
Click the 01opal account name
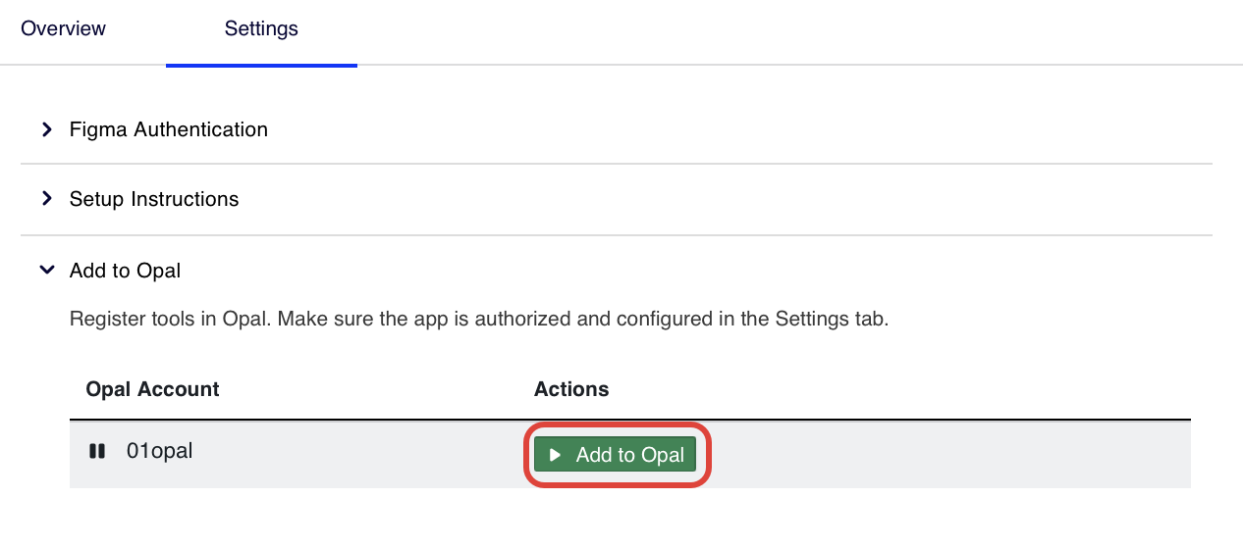(160, 452)
